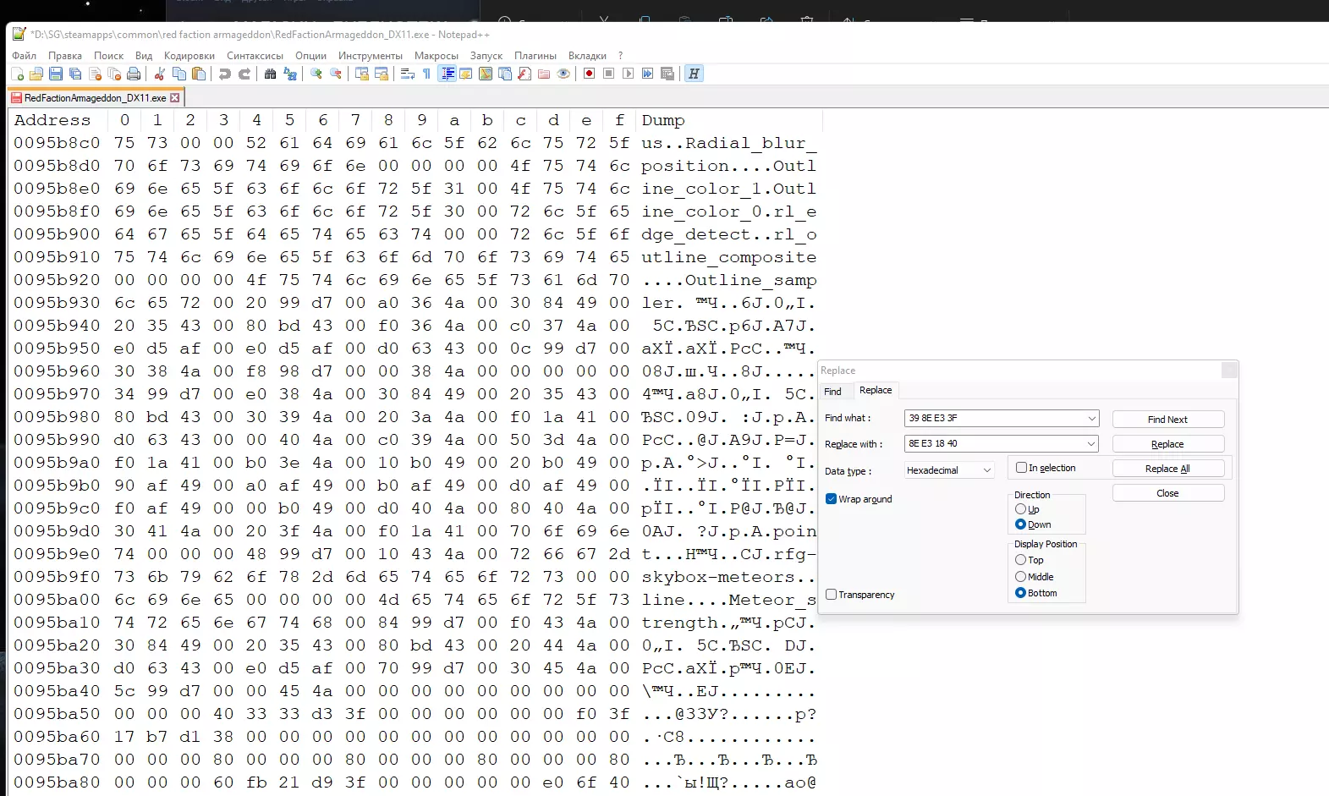Uncheck the Wrap around checkbox

pos(831,499)
